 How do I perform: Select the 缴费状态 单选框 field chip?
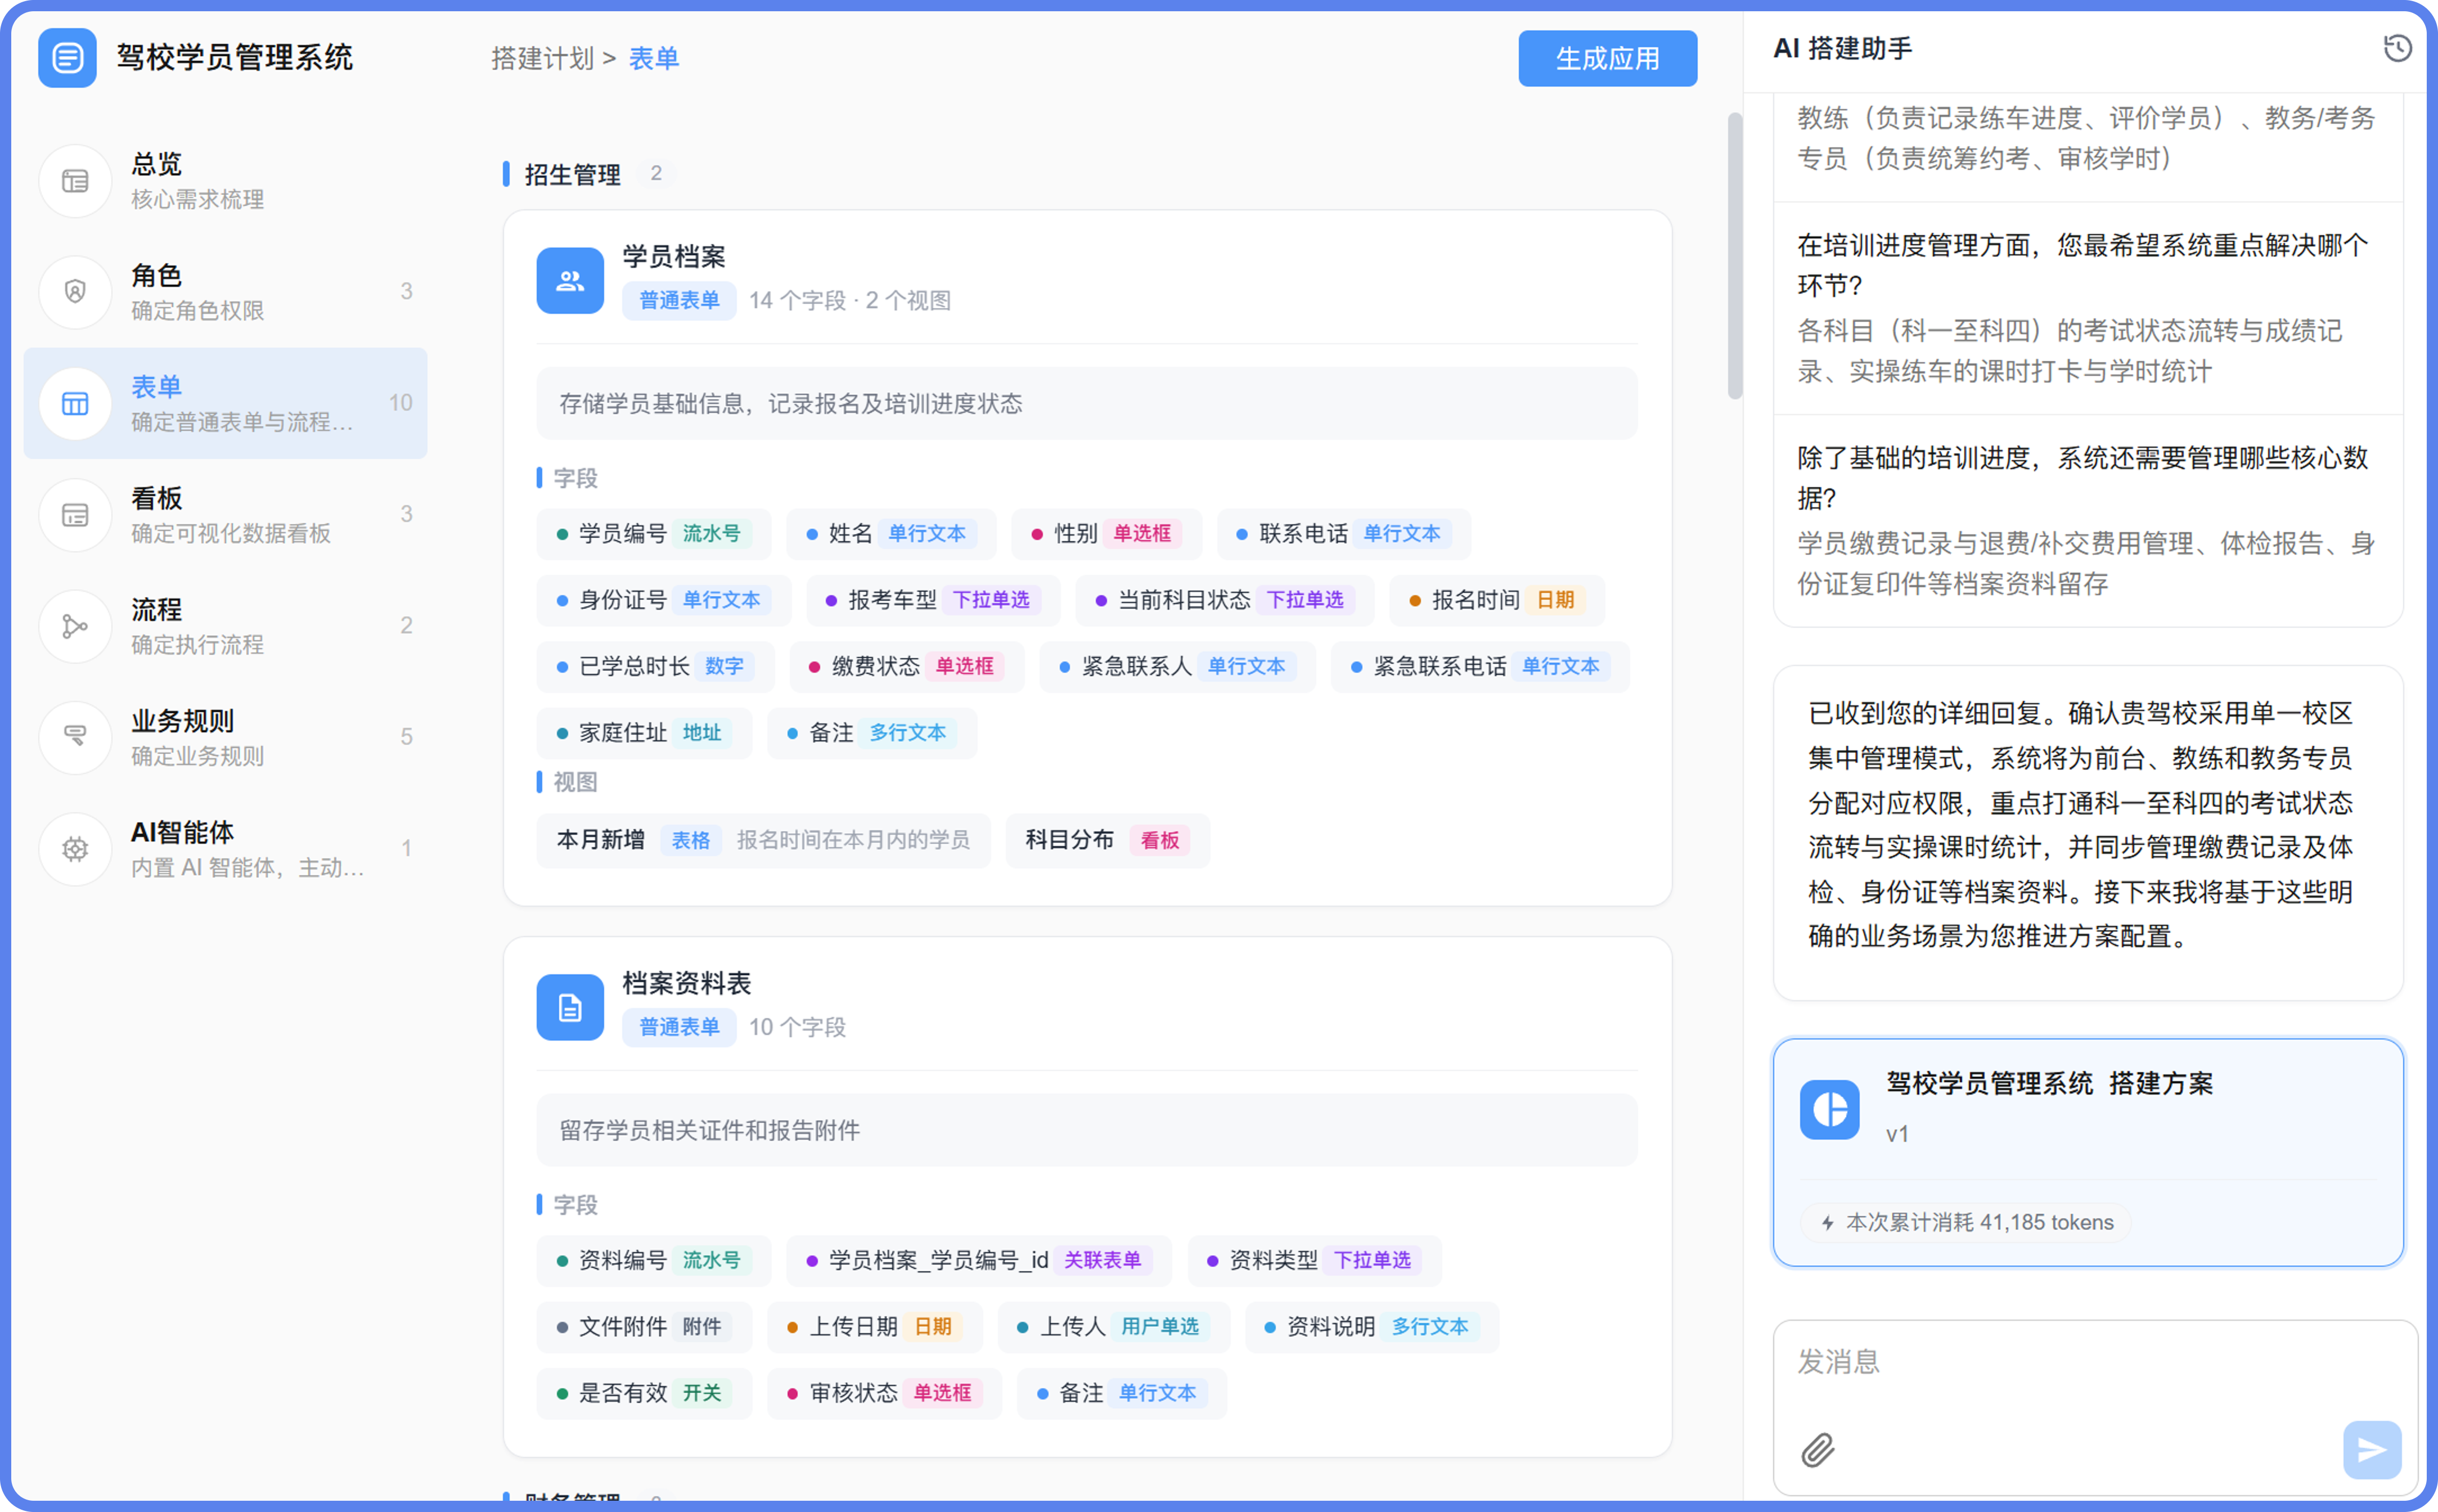[907, 667]
